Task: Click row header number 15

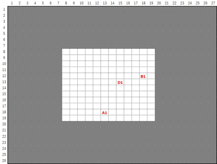Action: tap(4, 94)
